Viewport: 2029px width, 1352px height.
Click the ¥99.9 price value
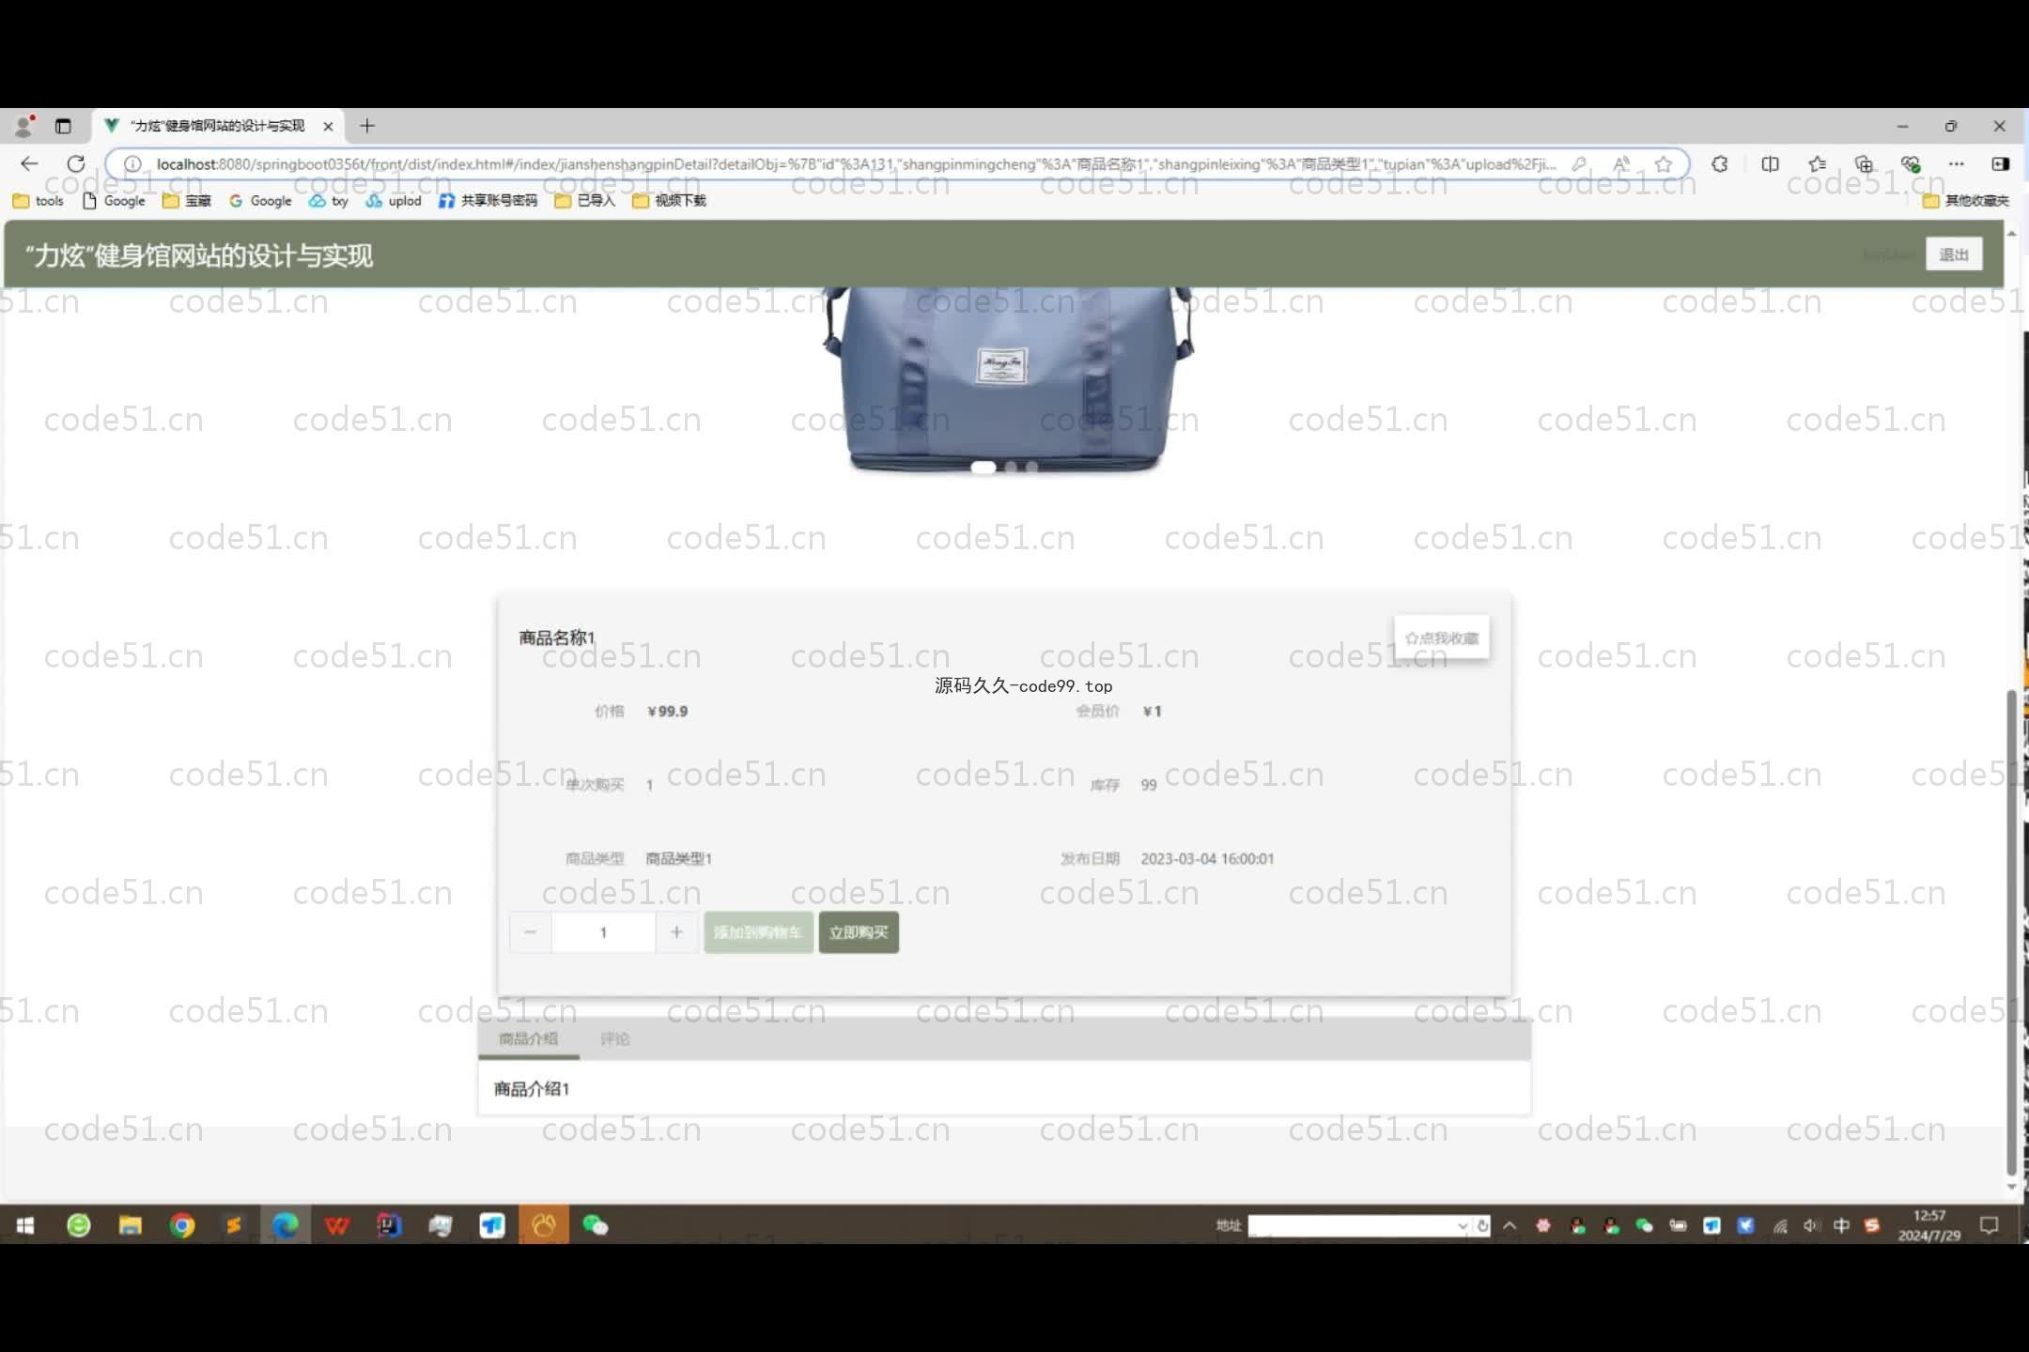668,712
